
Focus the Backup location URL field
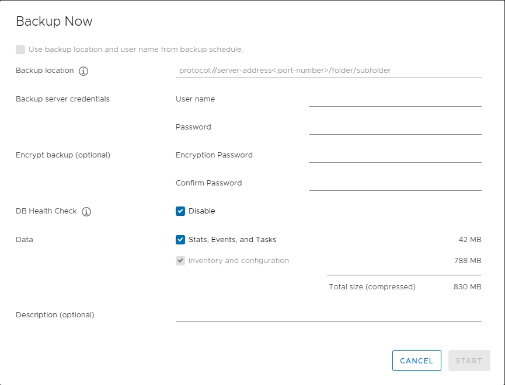[329, 71]
